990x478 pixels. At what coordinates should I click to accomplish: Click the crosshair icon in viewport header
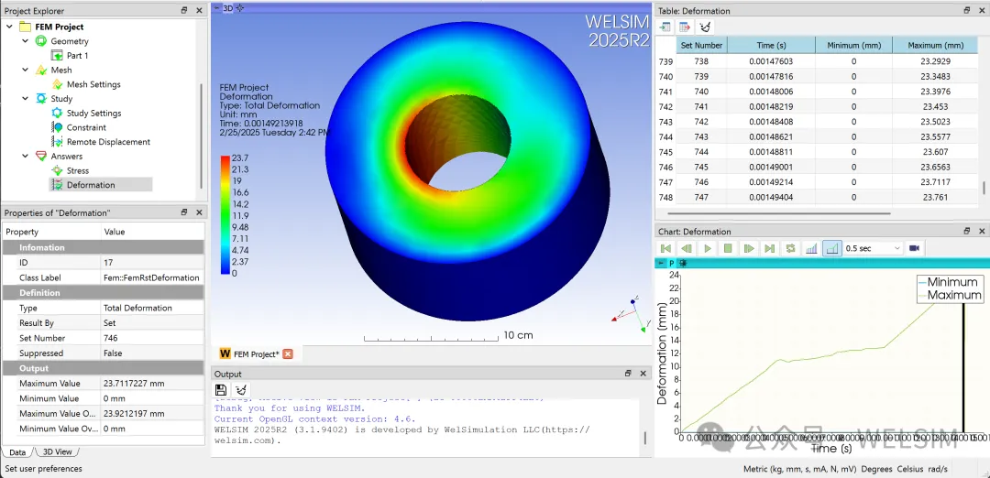click(x=240, y=8)
